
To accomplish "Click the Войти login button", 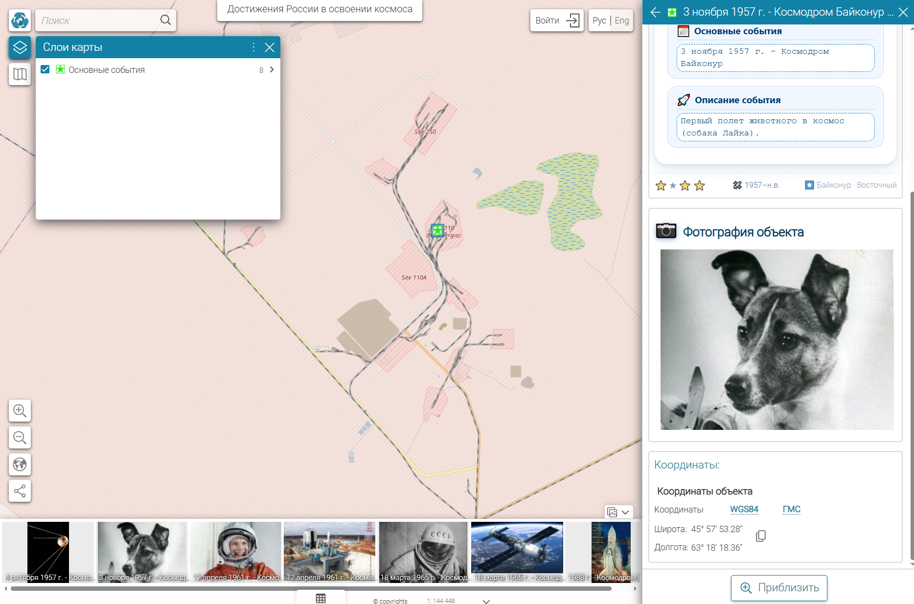I will pyautogui.click(x=557, y=21).
